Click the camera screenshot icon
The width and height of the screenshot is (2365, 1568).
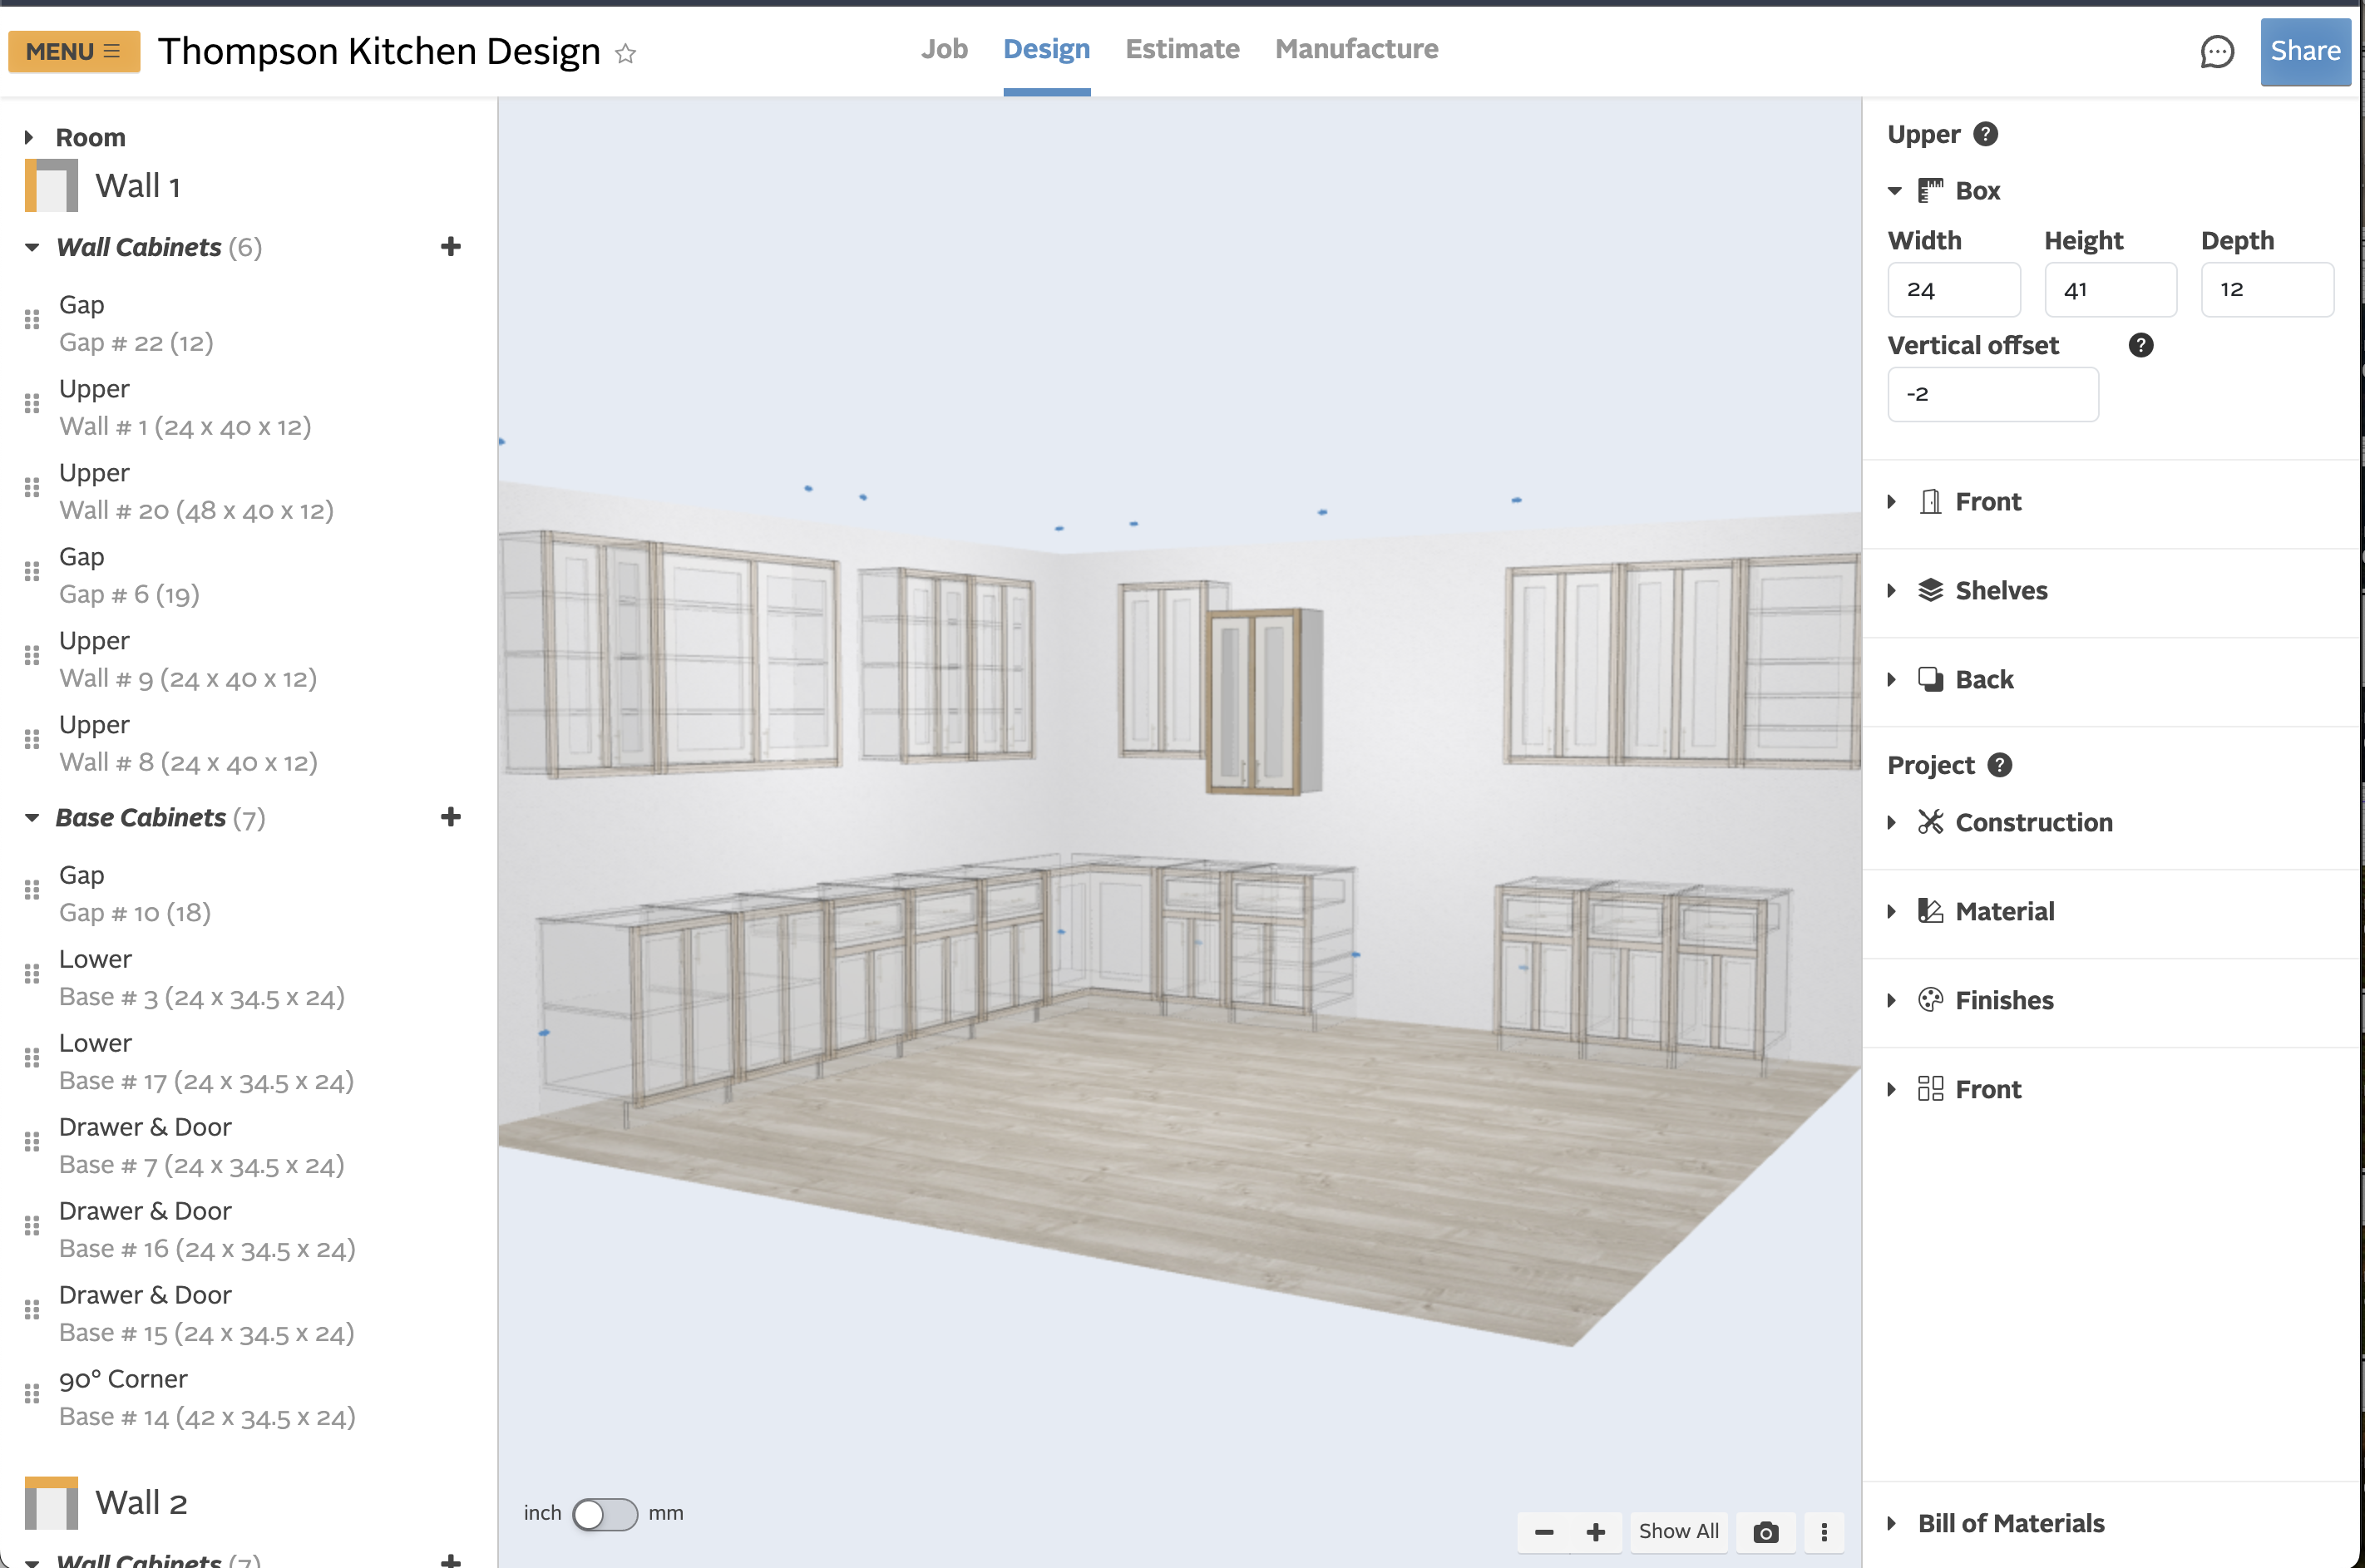click(x=1765, y=1532)
